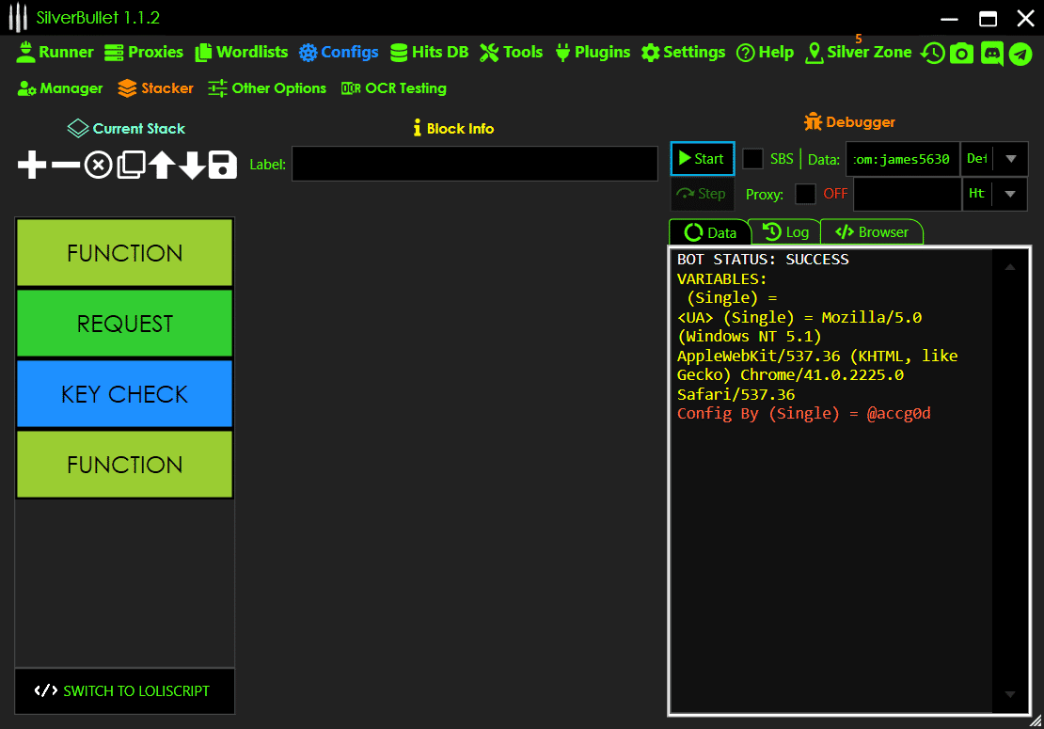Open Discord icon in top bar
The image size is (1044, 729).
(991, 54)
